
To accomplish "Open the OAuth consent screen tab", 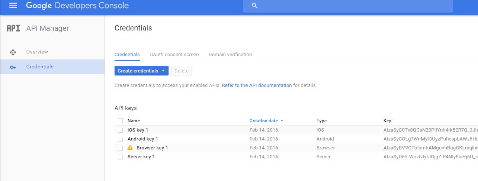I will tap(174, 54).
